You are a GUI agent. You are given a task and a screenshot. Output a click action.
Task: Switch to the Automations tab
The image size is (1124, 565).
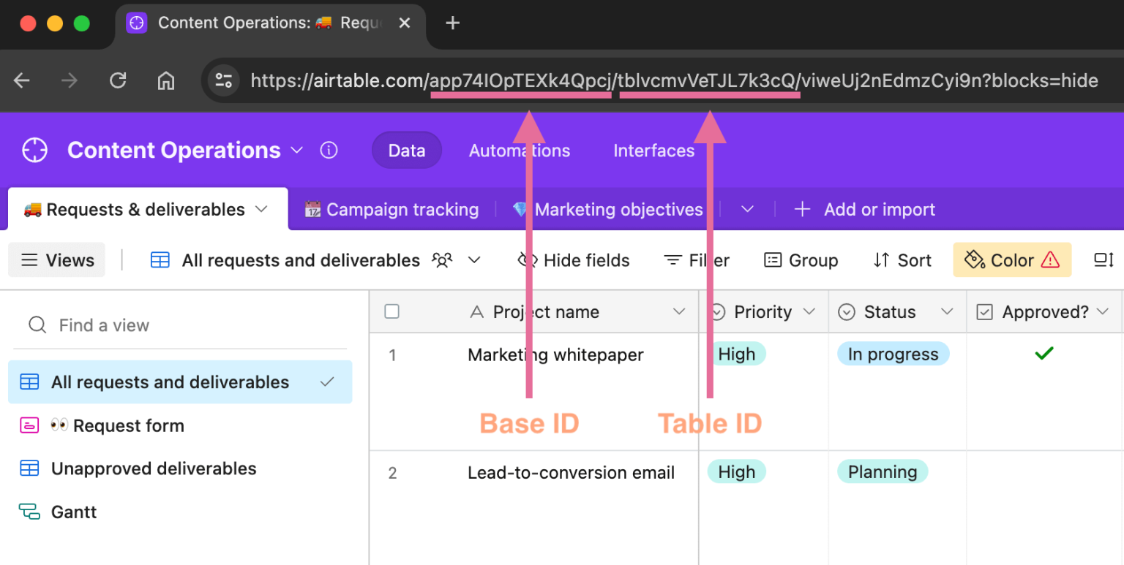coord(519,151)
